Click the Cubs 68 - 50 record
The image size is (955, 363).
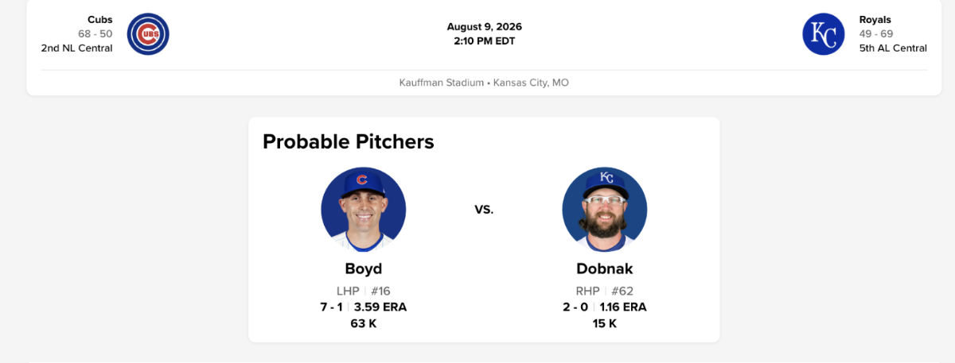[95, 33]
